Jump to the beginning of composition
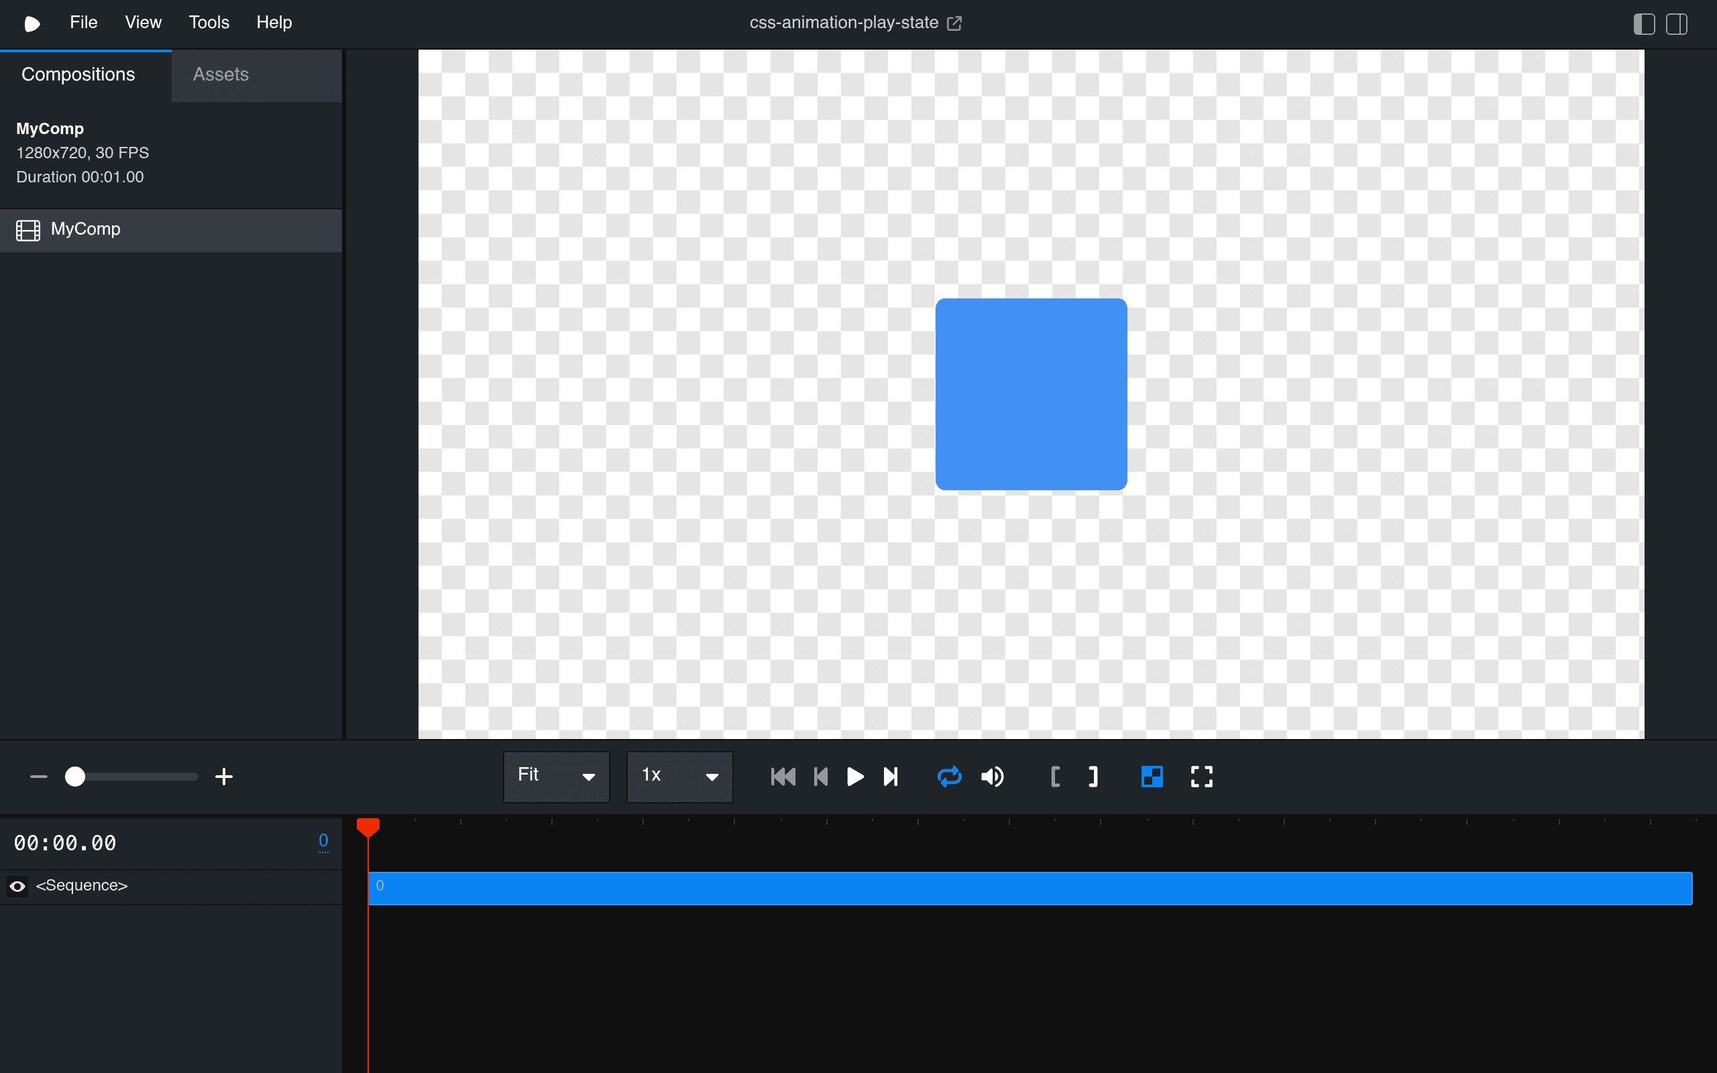The height and width of the screenshot is (1073, 1717). (783, 777)
